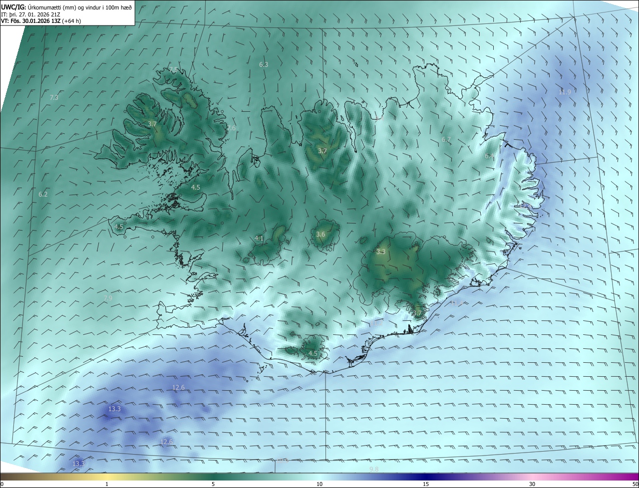This screenshot has height=488, width=639.
Task: Click the 6.4 value label
Action: coord(489,156)
